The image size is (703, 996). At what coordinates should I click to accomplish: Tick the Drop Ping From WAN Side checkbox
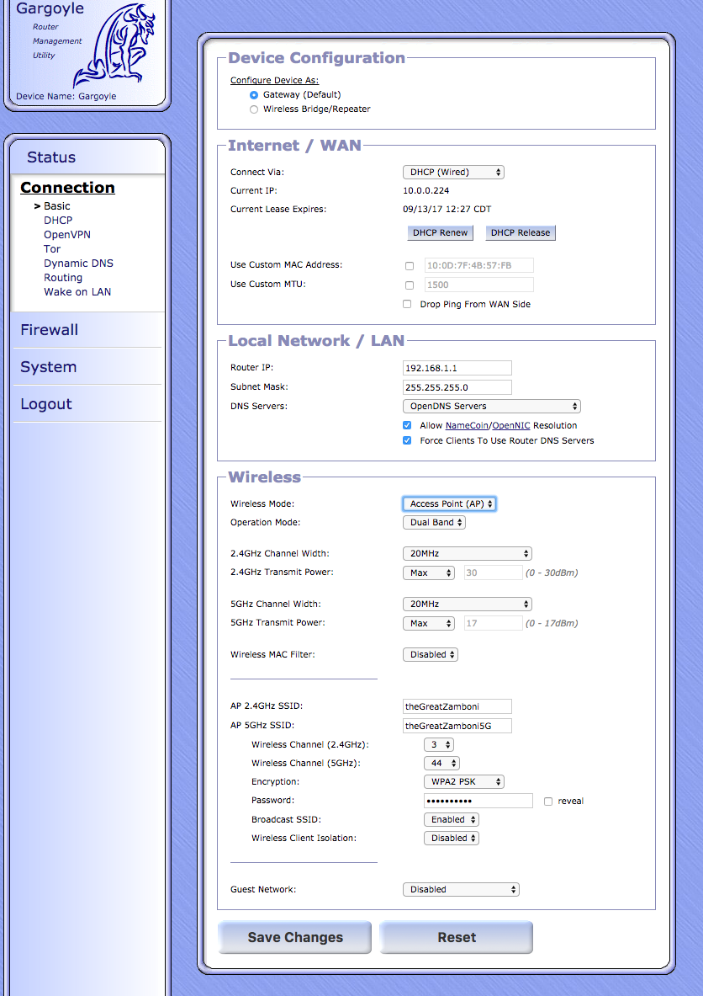tap(407, 304)
